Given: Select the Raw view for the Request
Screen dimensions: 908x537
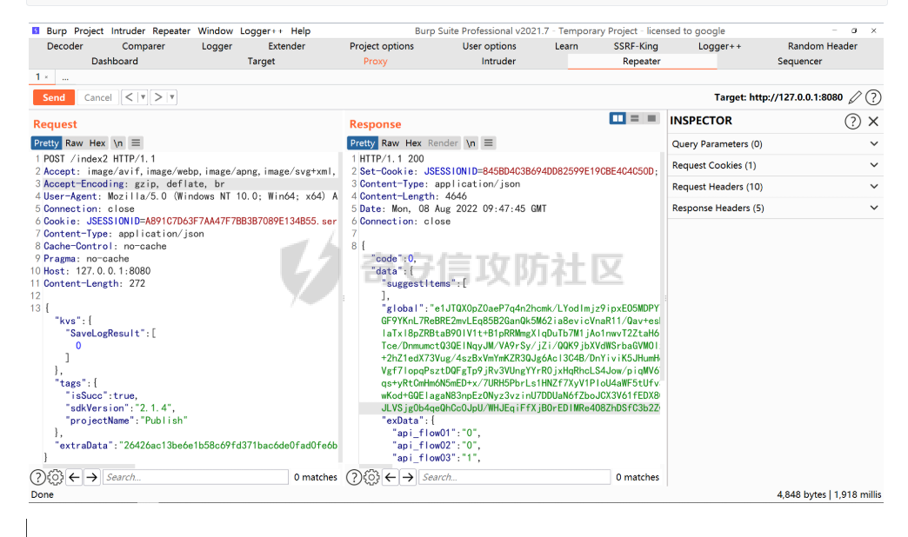Looking at the screenshot, I should 74,143.
